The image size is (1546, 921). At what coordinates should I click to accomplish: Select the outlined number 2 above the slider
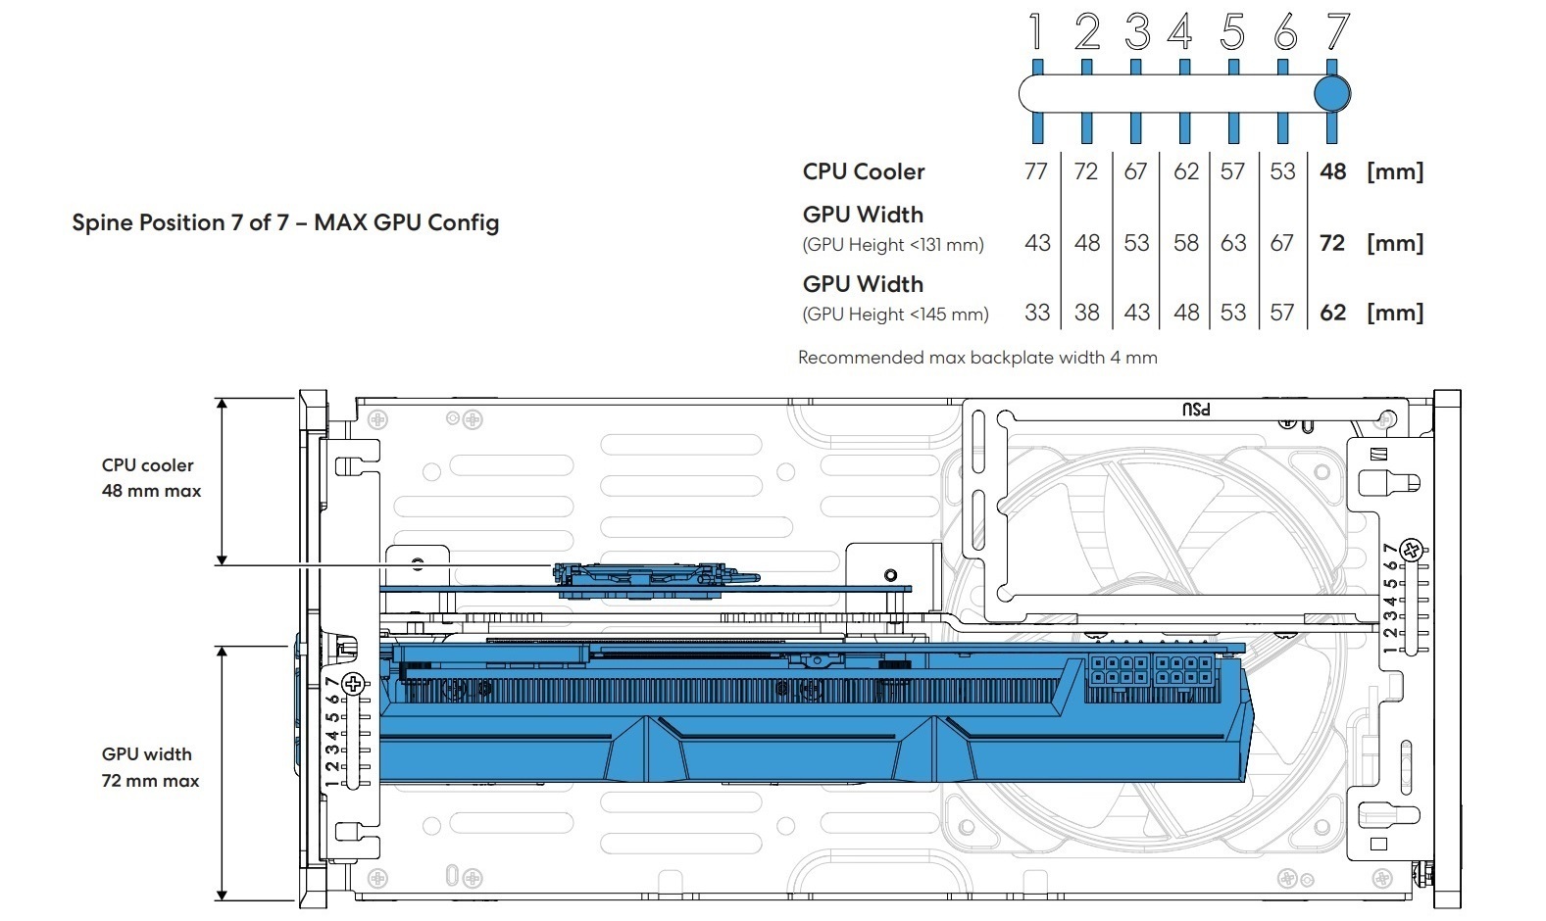pos(1086,31)
